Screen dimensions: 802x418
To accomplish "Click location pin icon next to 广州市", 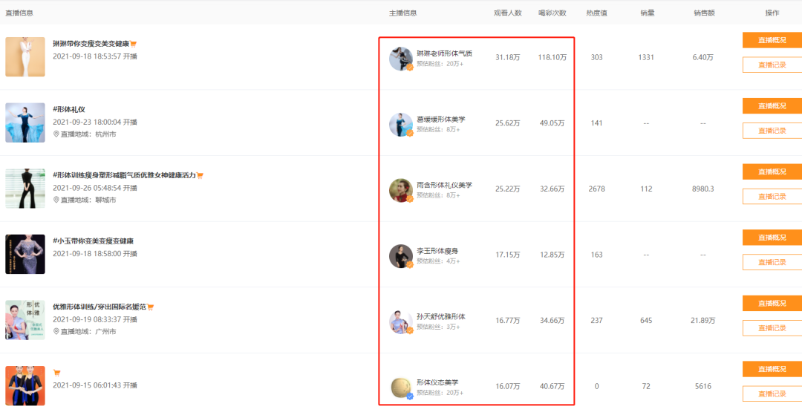I will pos(56,331).
